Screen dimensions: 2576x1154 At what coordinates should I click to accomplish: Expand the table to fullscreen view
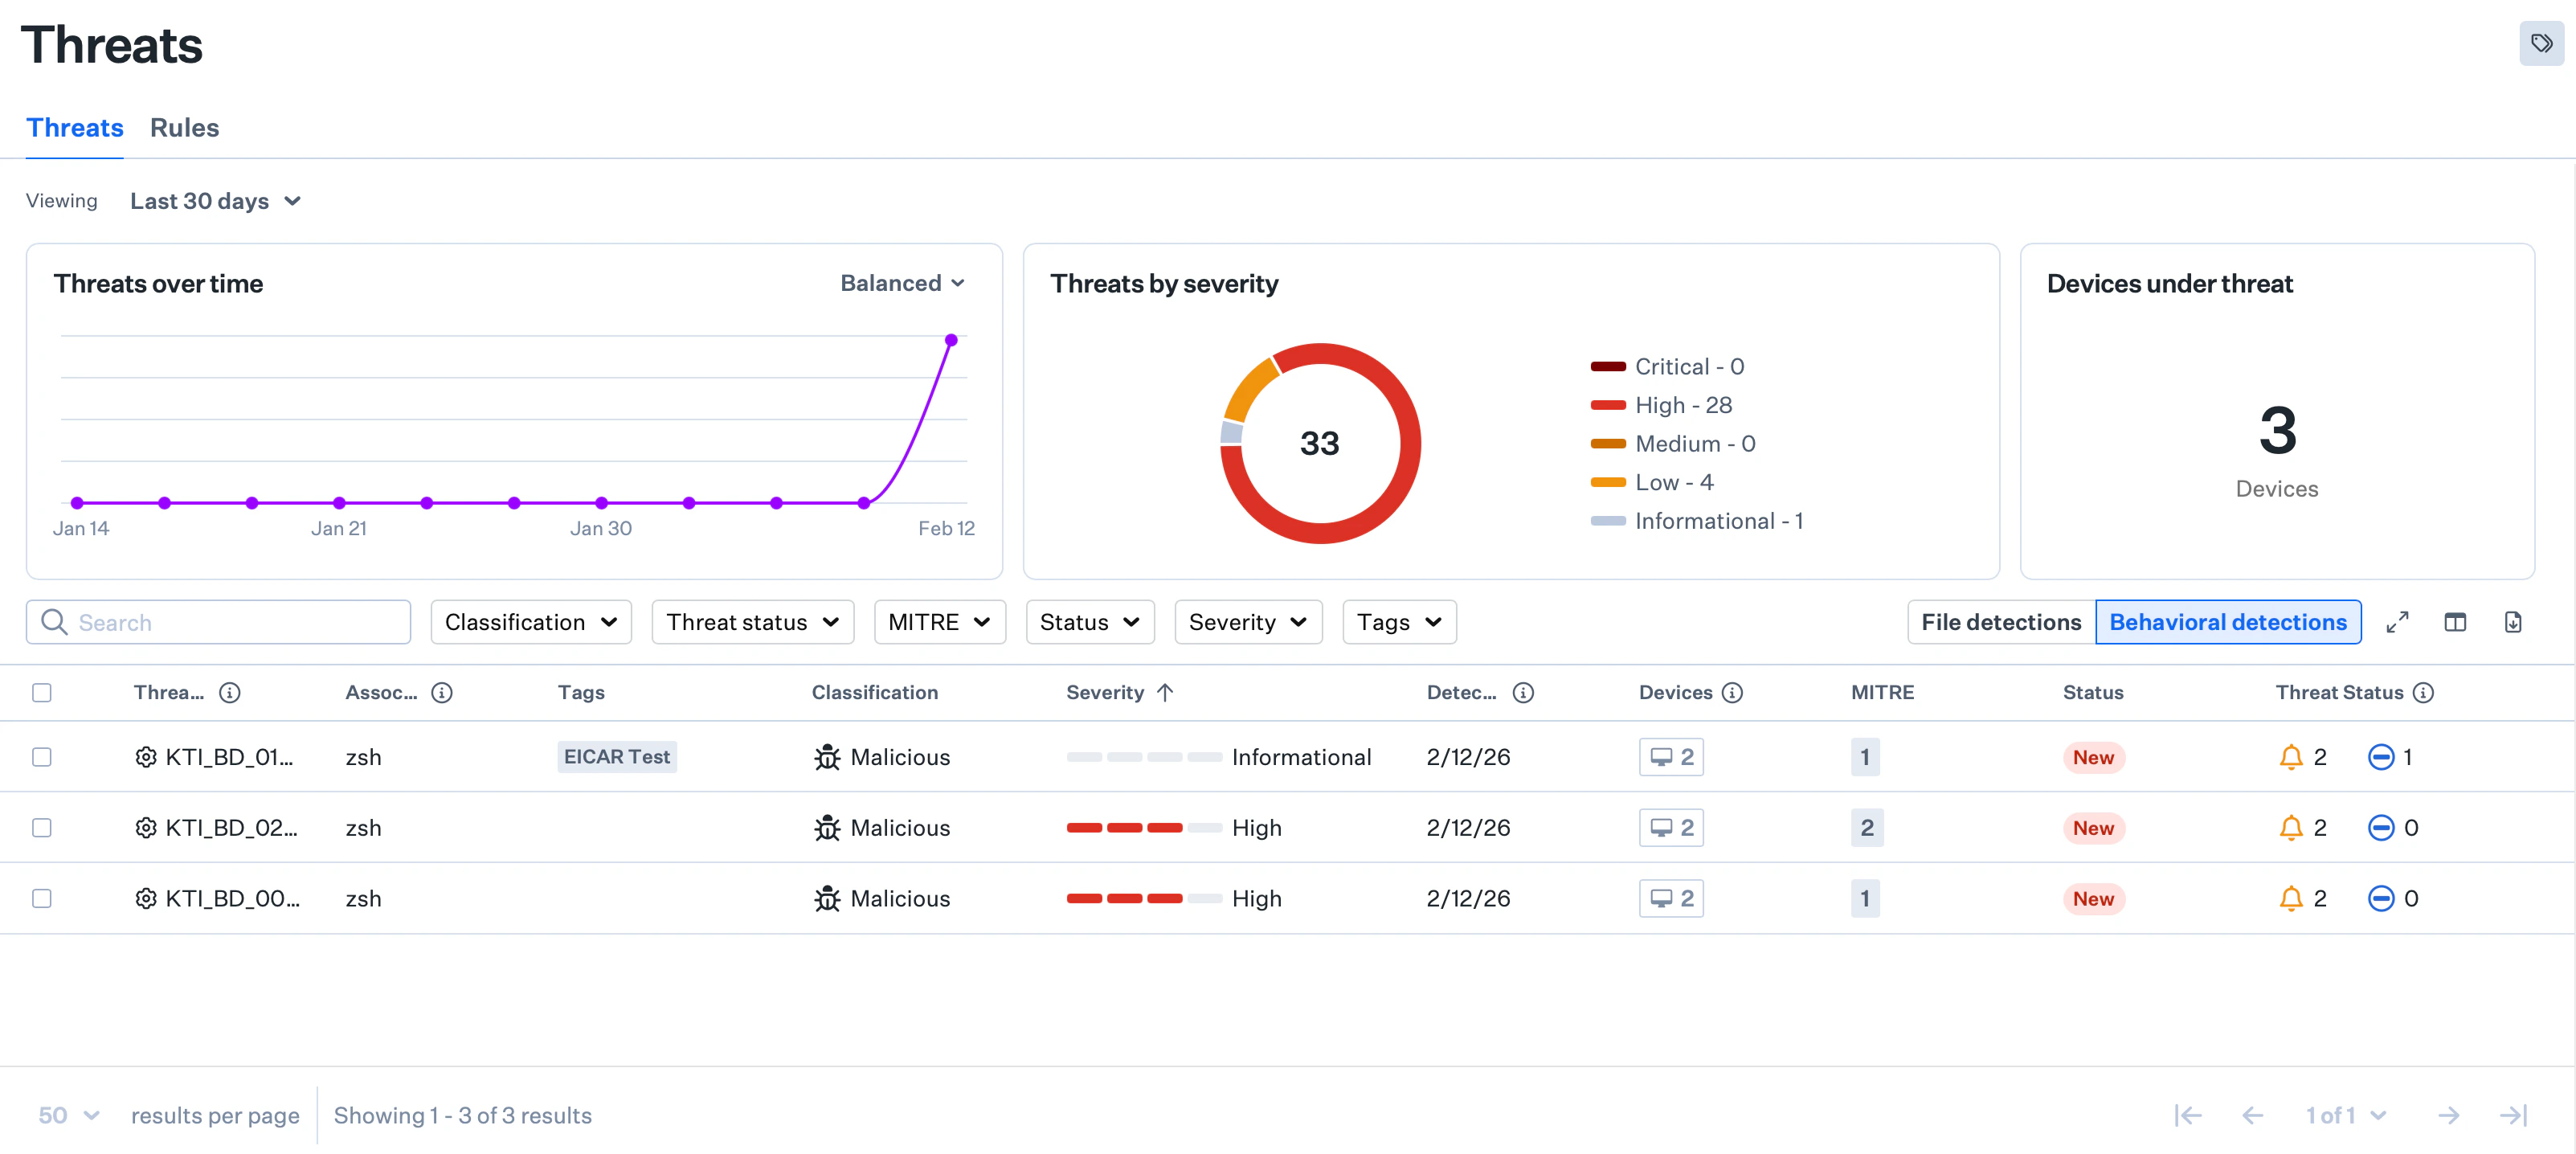(x=2397, y=622)
